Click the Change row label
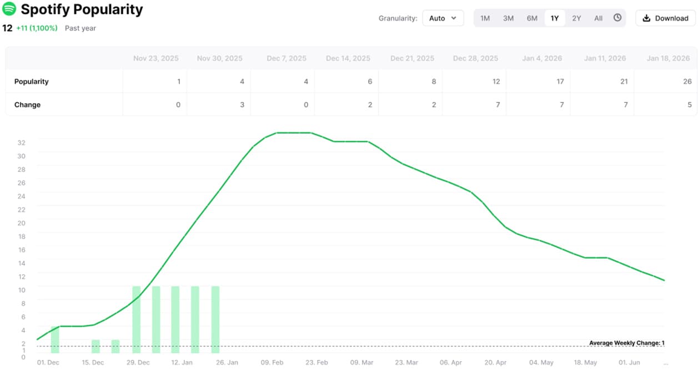Screen dimensions: 698x370 pyautogui.click(x=27, y=105)
